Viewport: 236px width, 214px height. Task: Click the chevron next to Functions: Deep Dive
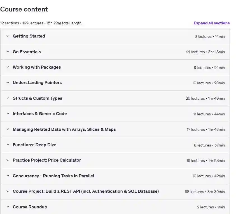pos(8,145)
